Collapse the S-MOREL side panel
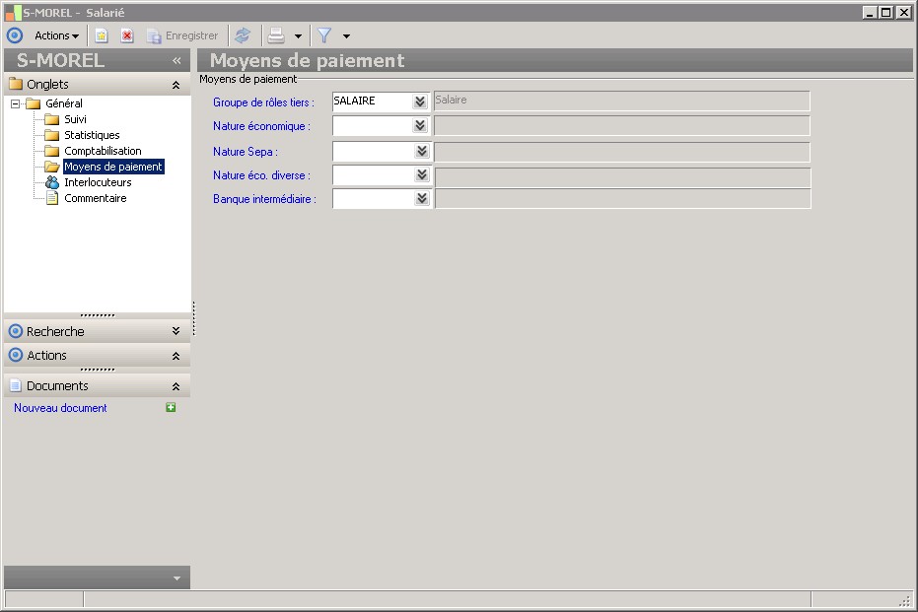 pos(177,60)
